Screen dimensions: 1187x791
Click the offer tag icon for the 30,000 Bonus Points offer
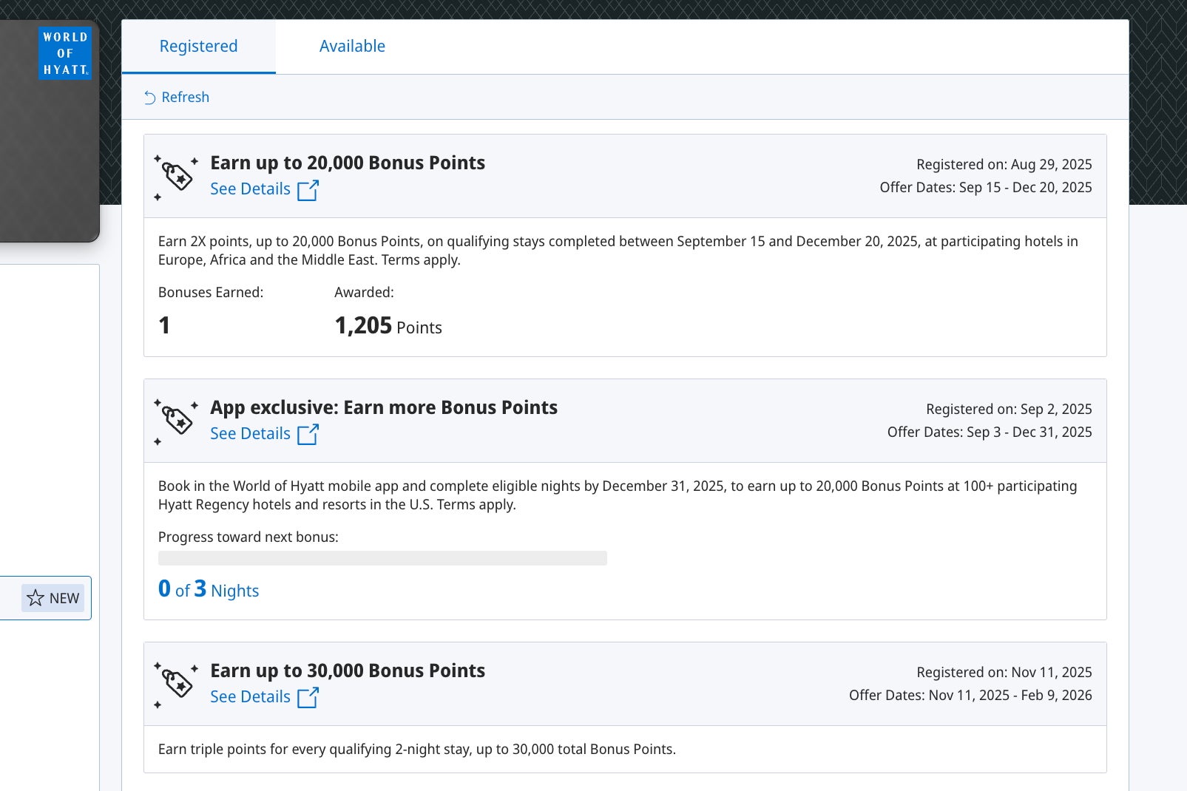[x=177, y=685]
